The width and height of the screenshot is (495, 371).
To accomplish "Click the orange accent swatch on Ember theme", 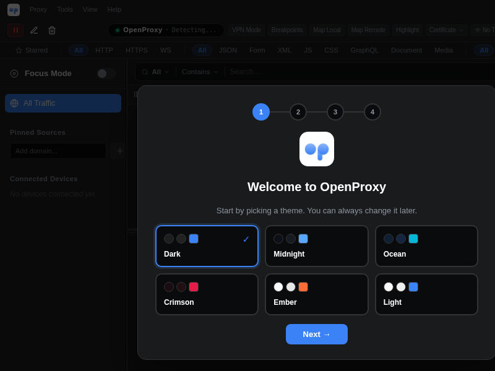I will (x=303, y=287).
